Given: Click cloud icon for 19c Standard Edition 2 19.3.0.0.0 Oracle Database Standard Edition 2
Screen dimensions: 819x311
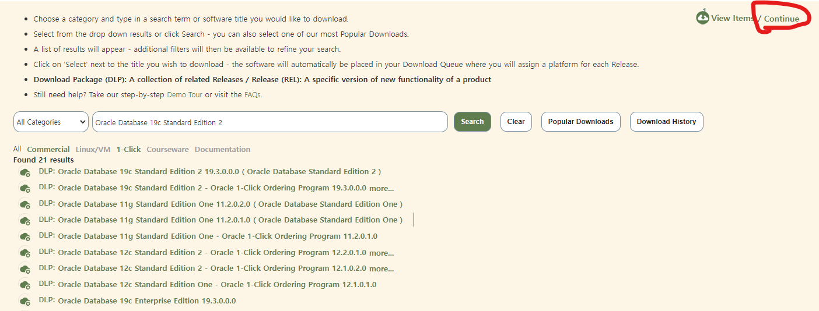Looking at the screenshot, I should (x=24, y=172).
